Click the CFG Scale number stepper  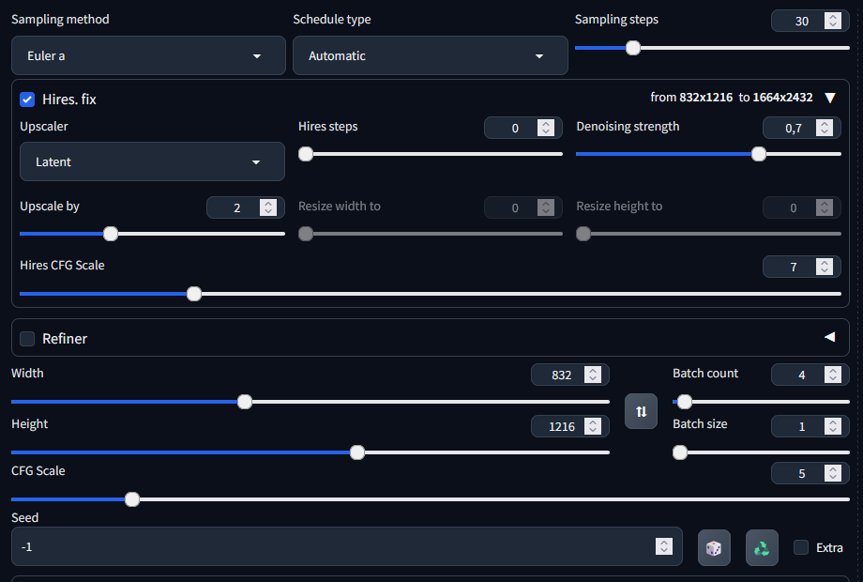831,473
